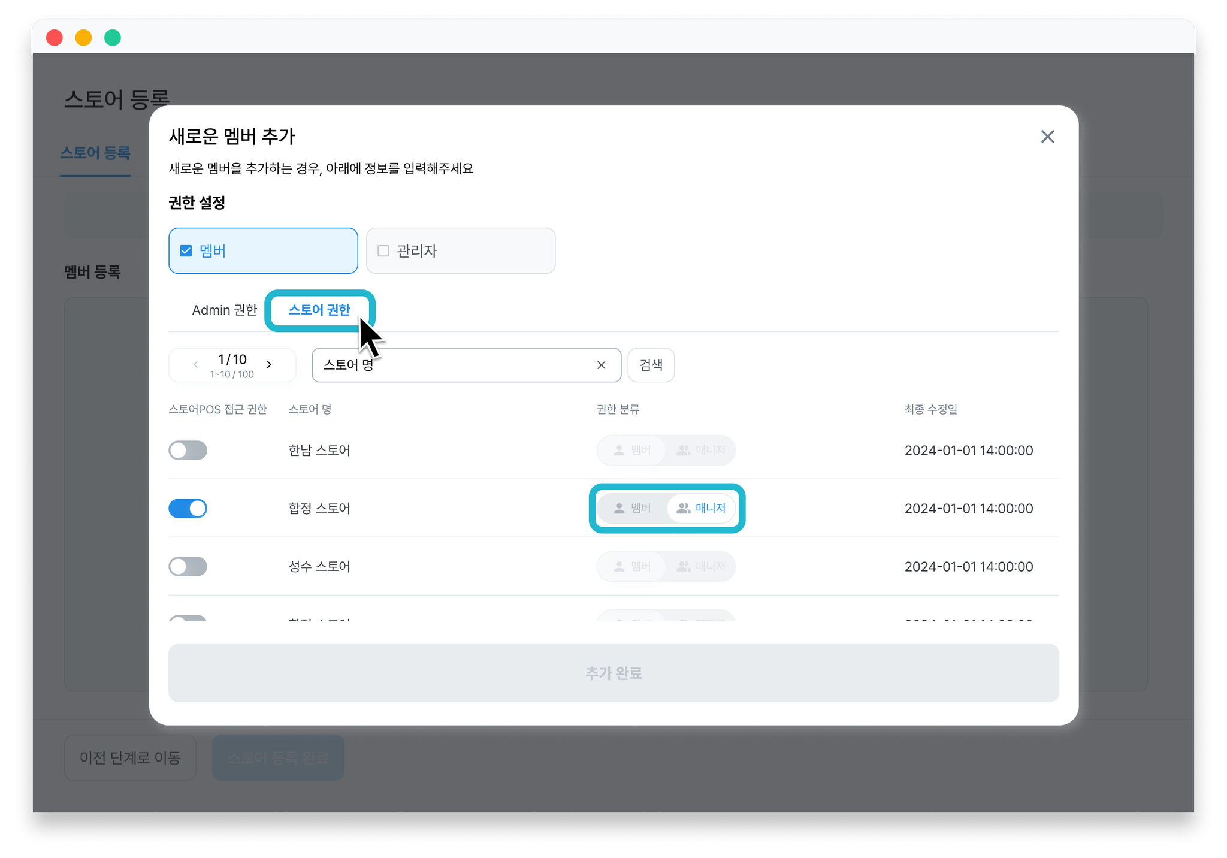1227x858 pixels.
Task: Click the yellow minimize window button
Action: pyautogui.click(x=83, y=38)
